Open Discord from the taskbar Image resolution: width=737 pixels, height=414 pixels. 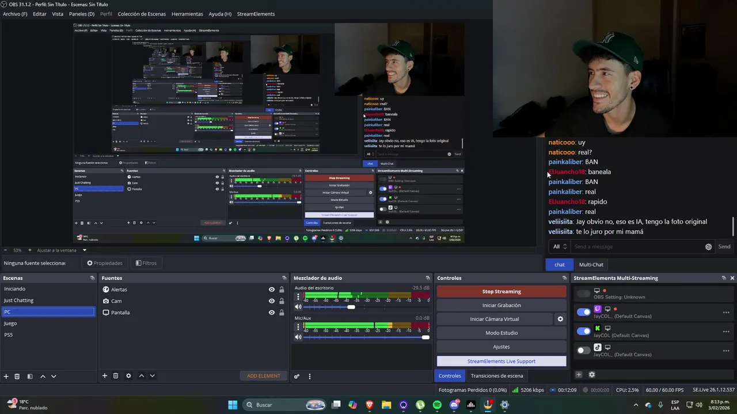click(454, 405)
